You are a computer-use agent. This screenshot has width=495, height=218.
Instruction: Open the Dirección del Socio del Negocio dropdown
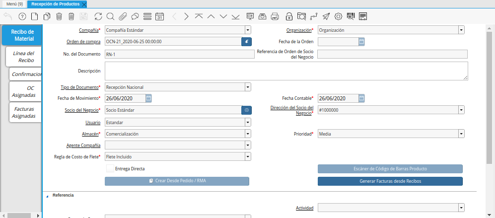462,110
